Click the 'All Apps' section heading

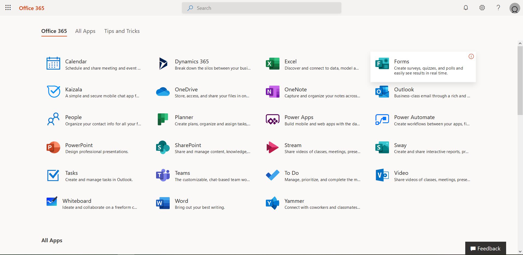(52, 240)
